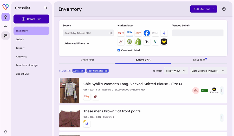Click Etsy badge on Sybilla blouse item
The image size is (234, 136).
(87, 96)
